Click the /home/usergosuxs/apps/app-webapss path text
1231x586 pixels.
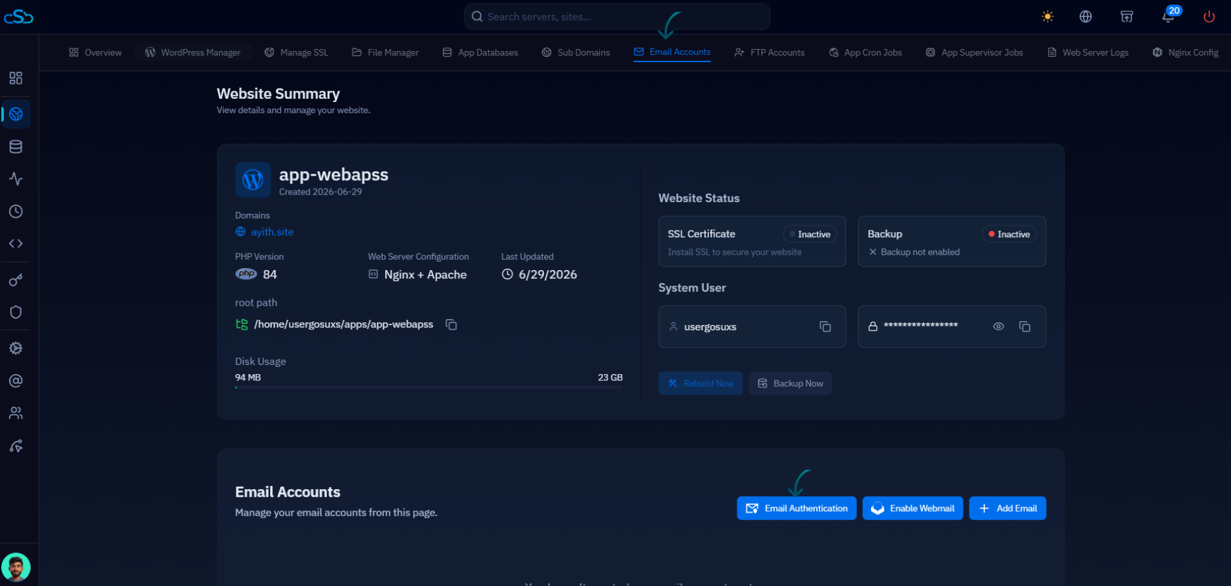[344, 324]
